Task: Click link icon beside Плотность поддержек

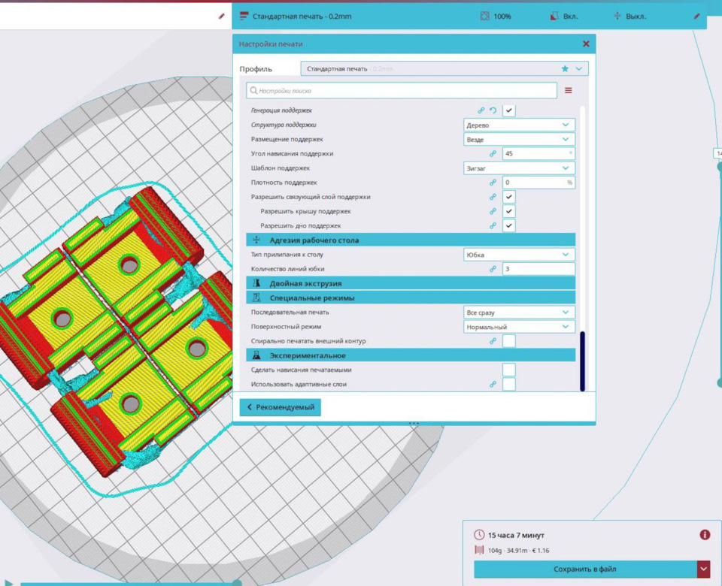Action: tap(493, 183)
